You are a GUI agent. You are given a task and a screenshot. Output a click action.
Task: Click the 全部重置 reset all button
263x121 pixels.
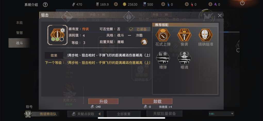pos(124,114)
